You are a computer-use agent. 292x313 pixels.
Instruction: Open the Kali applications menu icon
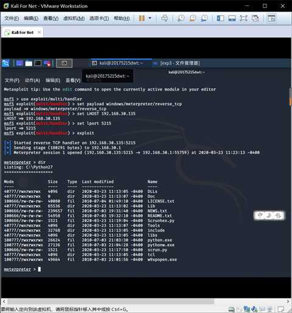point(5,63)
